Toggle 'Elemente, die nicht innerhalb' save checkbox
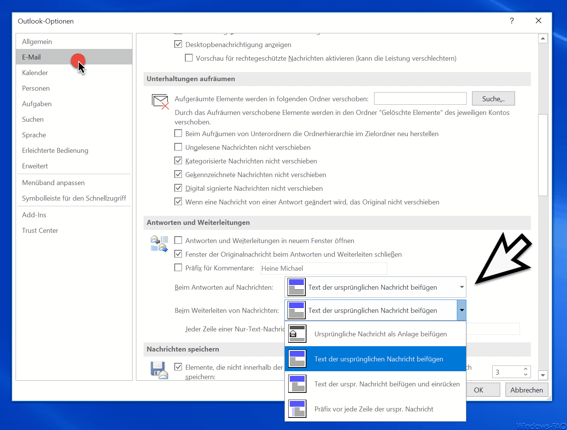This screenshot has width=567, height=430. click(178, 367)
